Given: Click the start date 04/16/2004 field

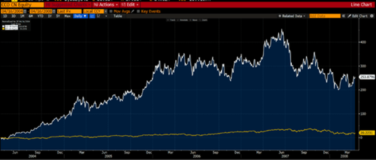Looking at the screenshot, I should tap(12, 11).
